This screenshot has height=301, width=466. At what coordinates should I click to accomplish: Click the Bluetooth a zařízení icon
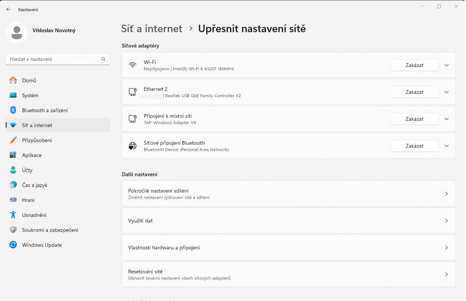tap(13, 110)
